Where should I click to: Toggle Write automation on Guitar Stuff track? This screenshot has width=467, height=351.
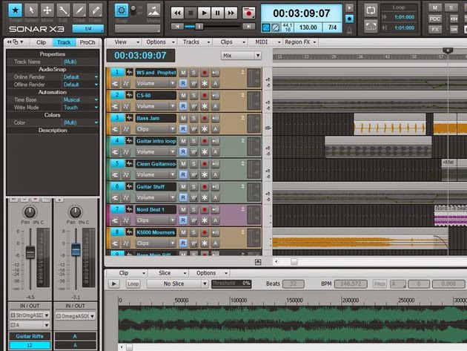pyautogui.click(x=193, y=197)
